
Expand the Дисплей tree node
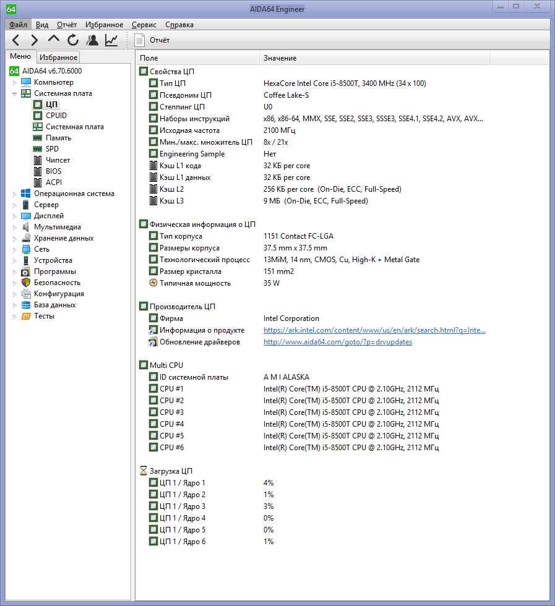point(15,216)
